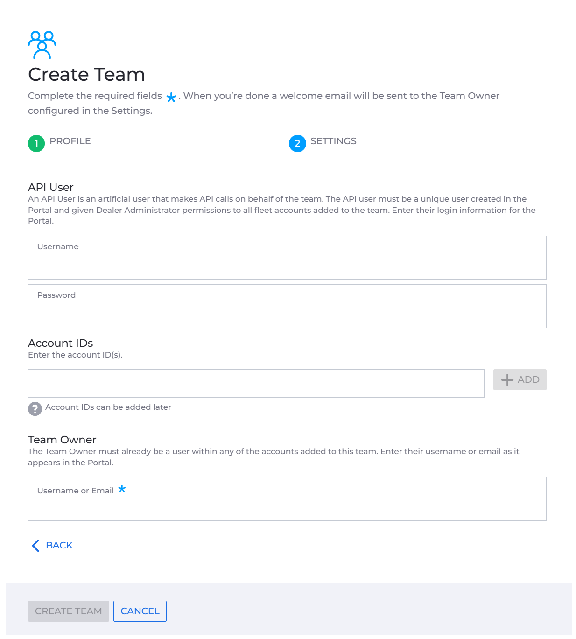Focus the API User Username field
Screen dimensions: 576x639
(x=287, y=258)
